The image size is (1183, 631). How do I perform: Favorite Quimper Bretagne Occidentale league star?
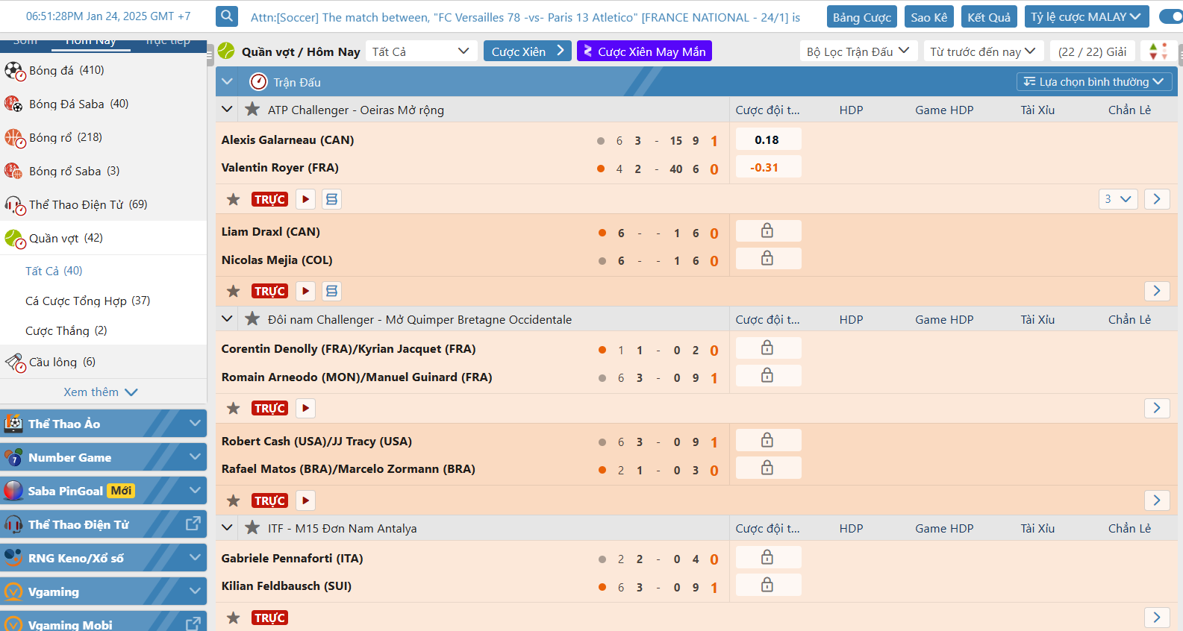tap(252, 319)
